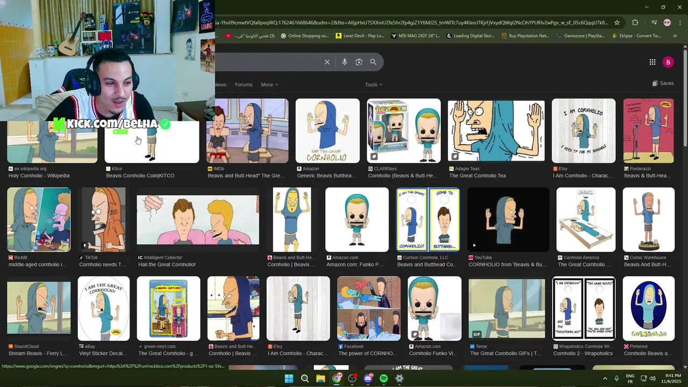The image size is (688, 387).
Task: Open the Comic Warehouse bobblehead image
Action: (x=648, y=219)
